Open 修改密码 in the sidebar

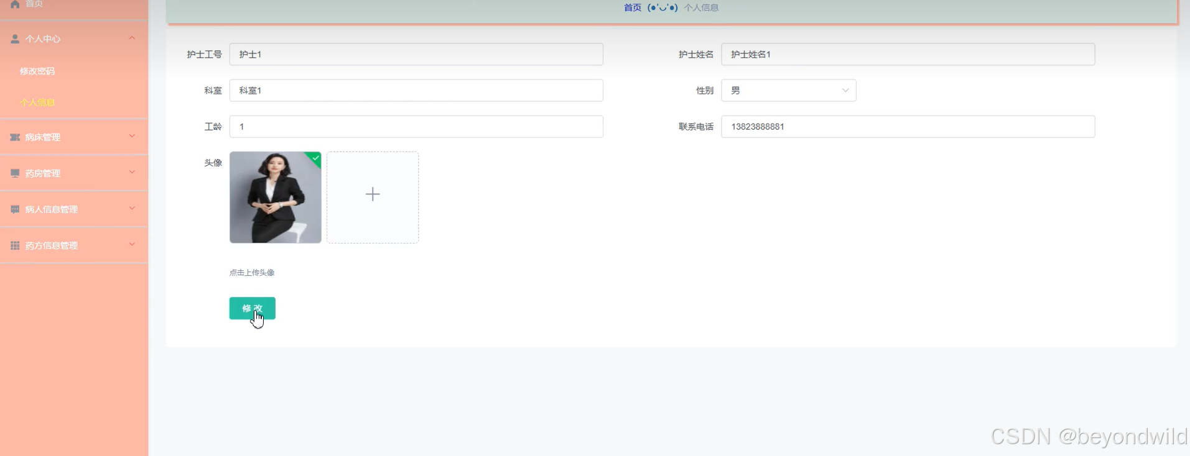(x=37, y=71)
